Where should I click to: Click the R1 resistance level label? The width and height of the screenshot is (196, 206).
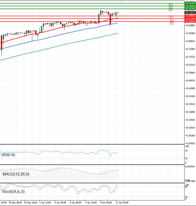(171, 10)
